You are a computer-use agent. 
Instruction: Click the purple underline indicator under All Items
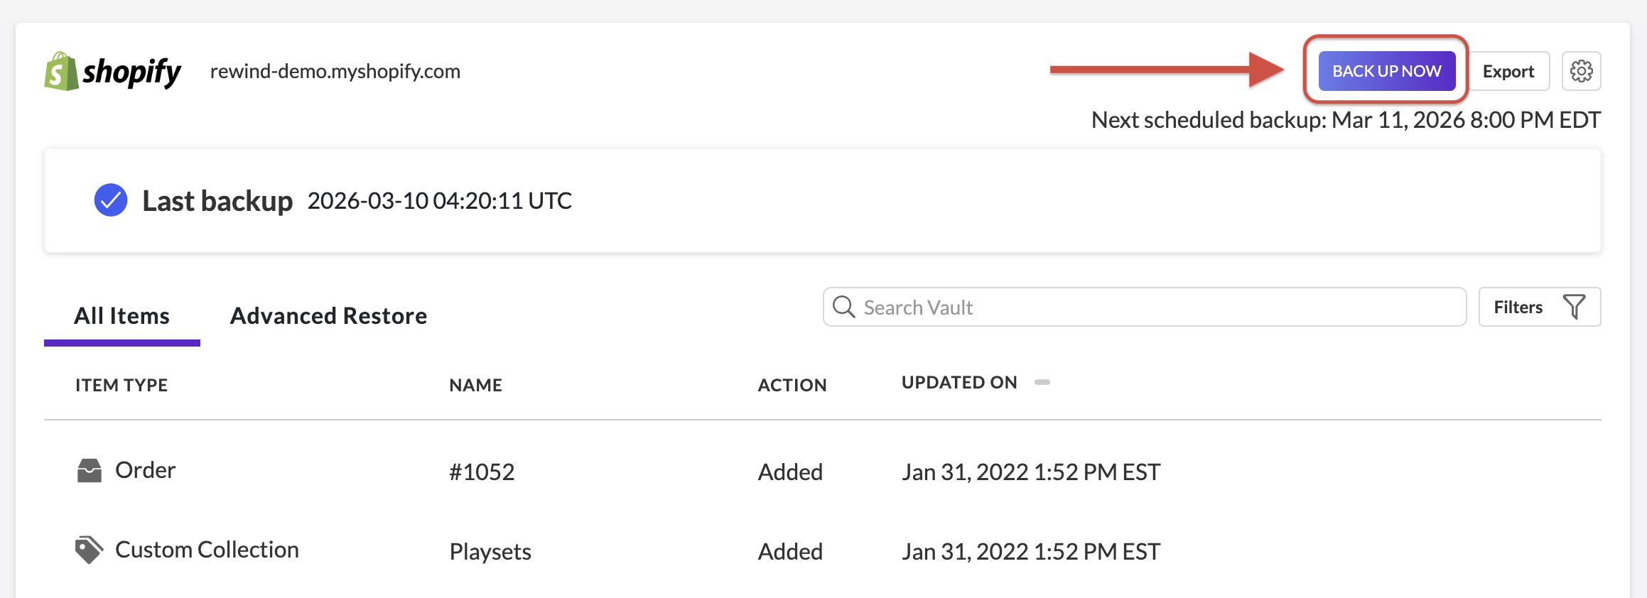[x=121, y=342]
